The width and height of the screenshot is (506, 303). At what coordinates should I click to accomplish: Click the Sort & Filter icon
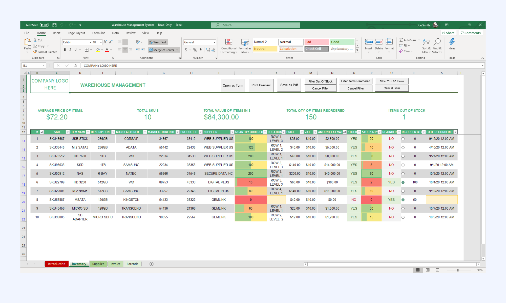click(426, 42)
